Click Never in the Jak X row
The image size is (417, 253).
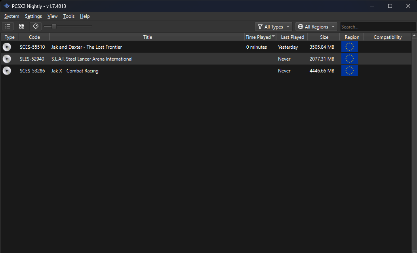(x=284, y=71)
